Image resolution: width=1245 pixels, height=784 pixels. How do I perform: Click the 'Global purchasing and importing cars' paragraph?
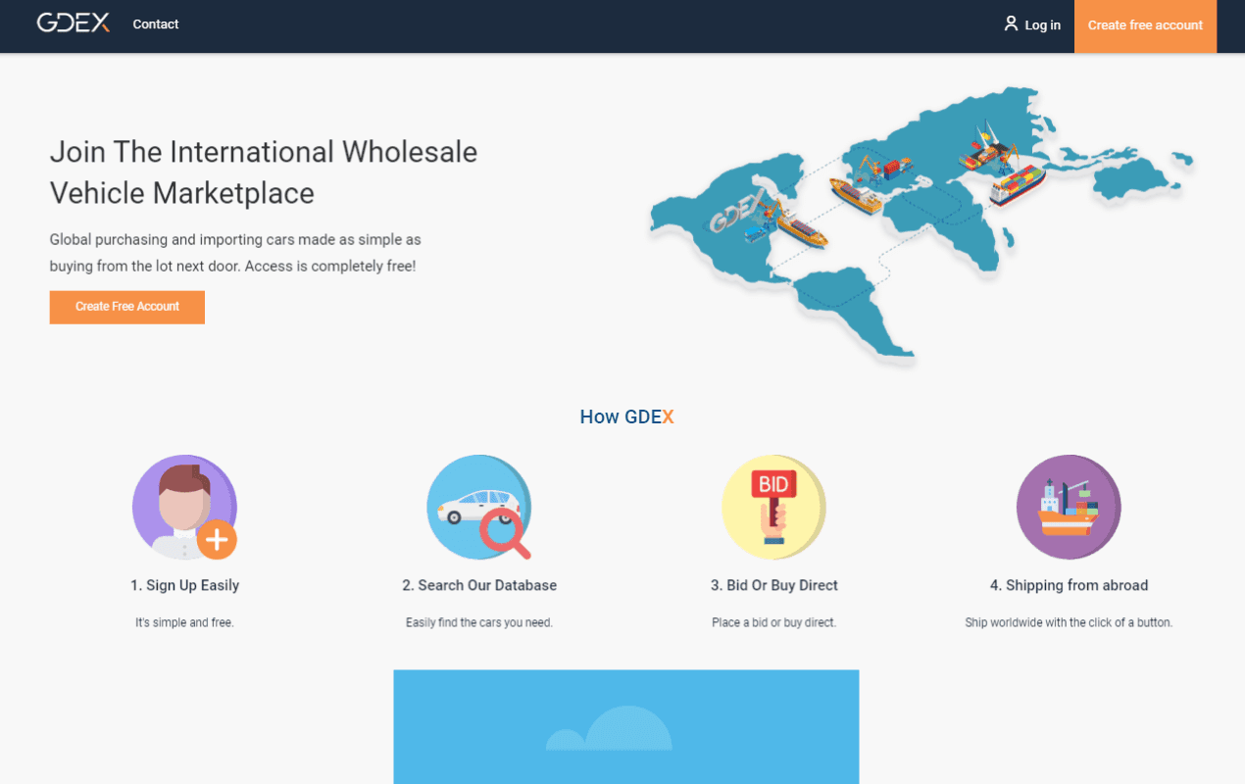tap(235, 253)
